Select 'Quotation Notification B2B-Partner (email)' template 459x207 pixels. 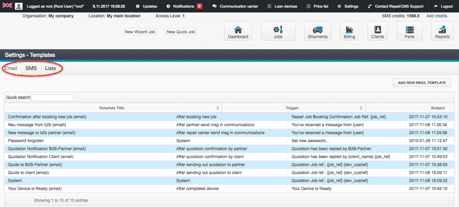point(47,149)
